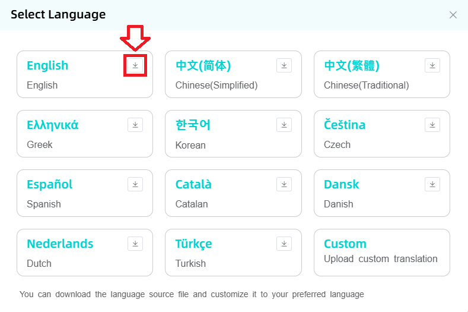Viewport: 468px width, 312px height.
Task: Download the Turkish language source file
Action: click(284, 244)
